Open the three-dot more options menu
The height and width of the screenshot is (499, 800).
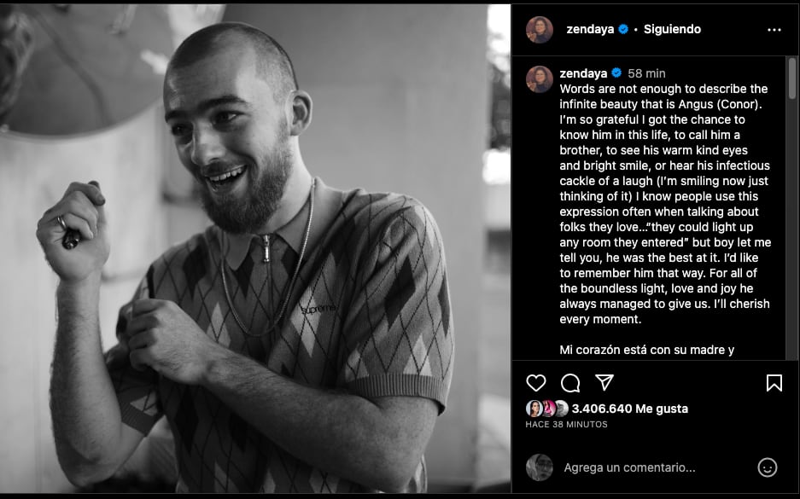[774, 30]
